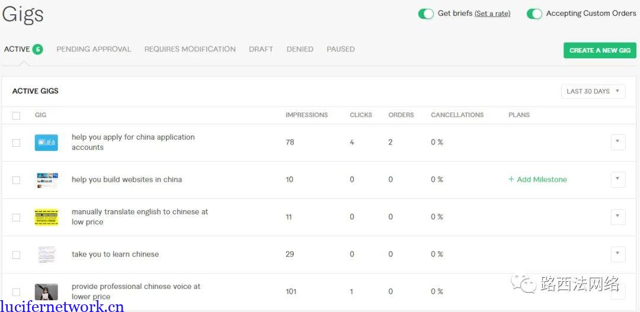Open the Requires Modification tab
Viewport: 640px width, 312px height.
pos(190,49)
